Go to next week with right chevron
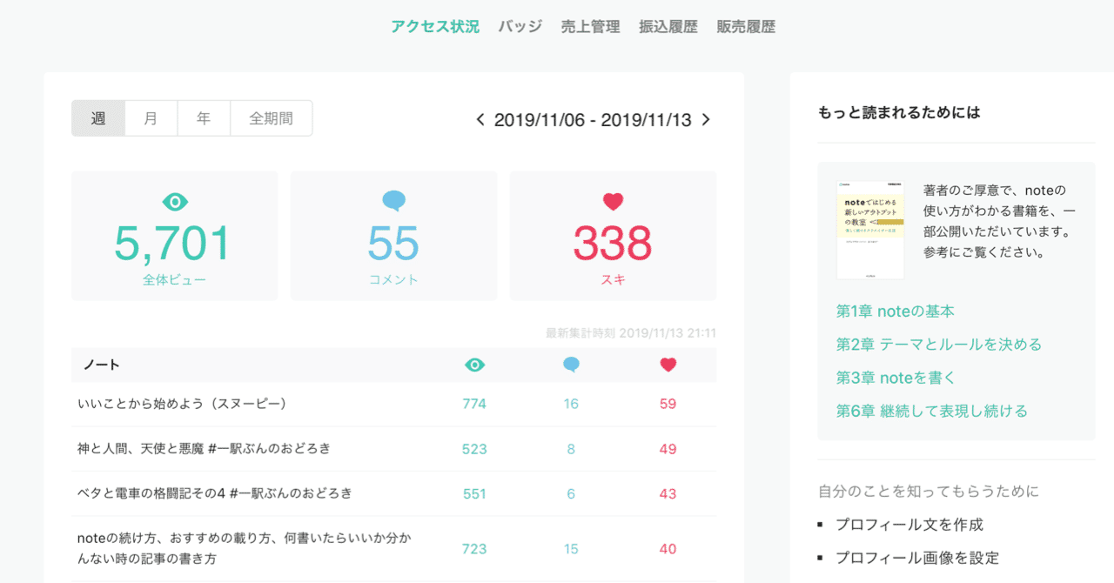 [x=706, y=120]
